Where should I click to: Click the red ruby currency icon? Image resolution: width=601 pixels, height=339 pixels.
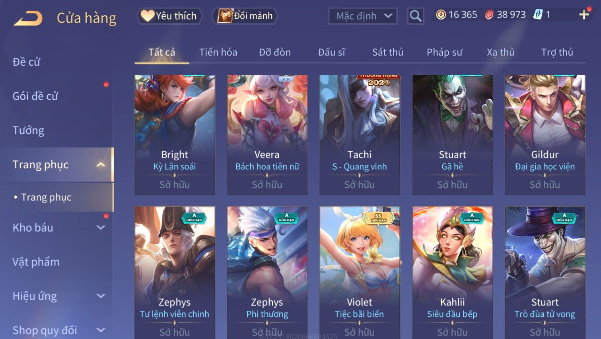pyautogui.click(x=489, y=15)
